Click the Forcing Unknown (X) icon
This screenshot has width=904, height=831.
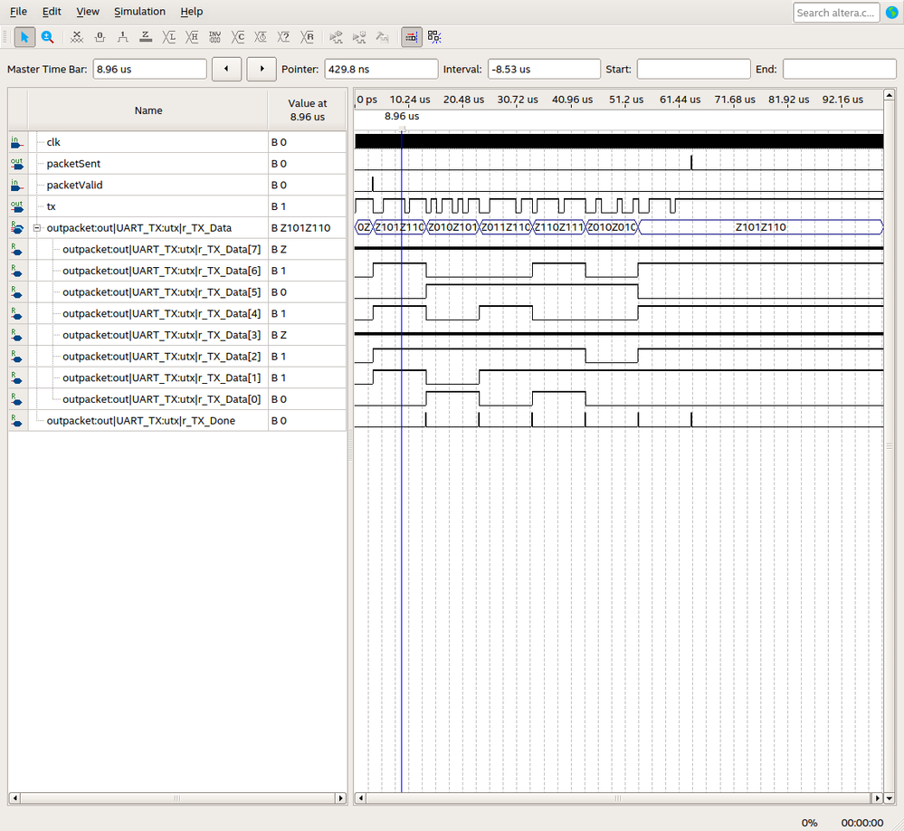(77, 37)
